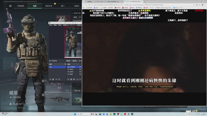Click the 滤镜 button in OBS source toolbar

[x=75, y=61]
